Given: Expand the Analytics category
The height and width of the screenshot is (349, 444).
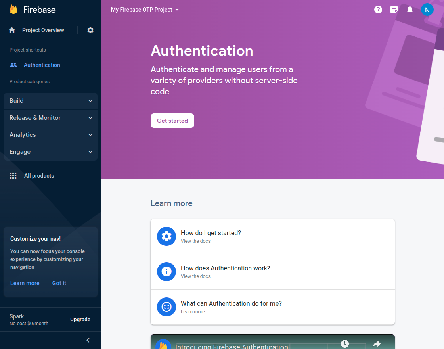Looking at the screenshot, I should [51, 135].
